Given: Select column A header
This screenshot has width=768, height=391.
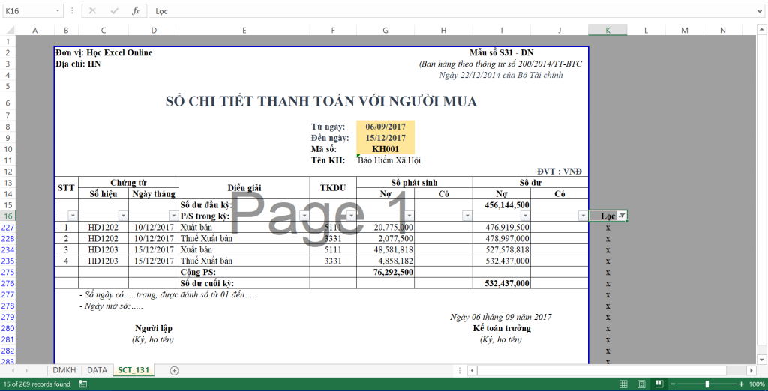Looking at the screenshot, I should click(34, 31).
